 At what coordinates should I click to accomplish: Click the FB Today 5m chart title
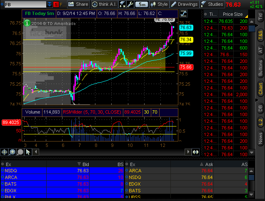coord(40,13)
